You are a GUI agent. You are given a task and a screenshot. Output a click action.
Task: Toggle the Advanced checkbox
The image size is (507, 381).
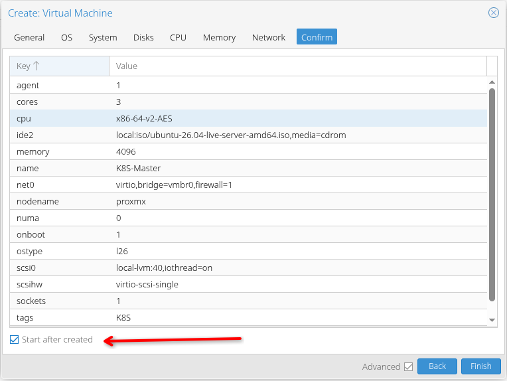click(x=408, y=366)
